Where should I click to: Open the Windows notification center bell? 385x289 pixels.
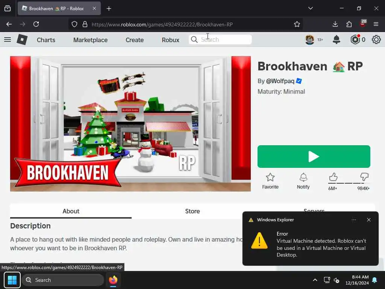click(375, 280)
